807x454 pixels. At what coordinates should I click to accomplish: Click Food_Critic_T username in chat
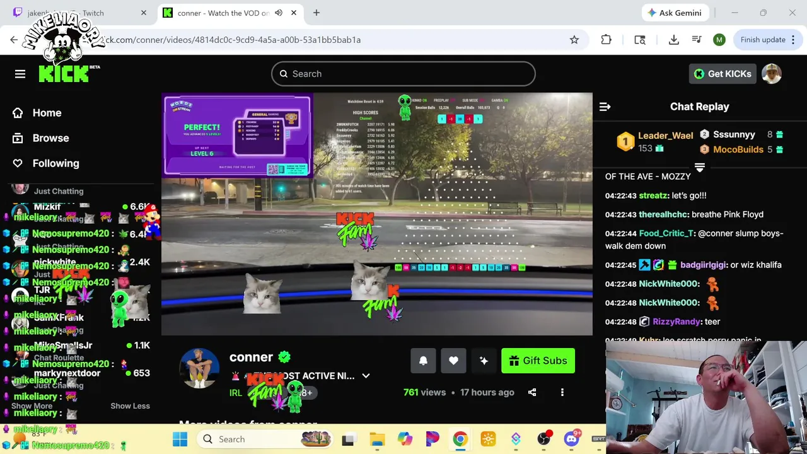pos(666,233)
